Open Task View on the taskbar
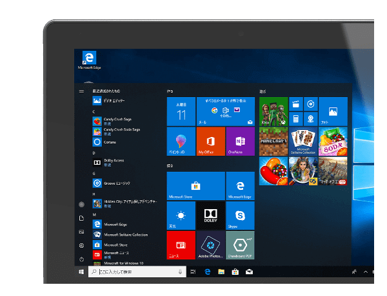387x296 pixels. pyautogui.click(x=193, y=272)
